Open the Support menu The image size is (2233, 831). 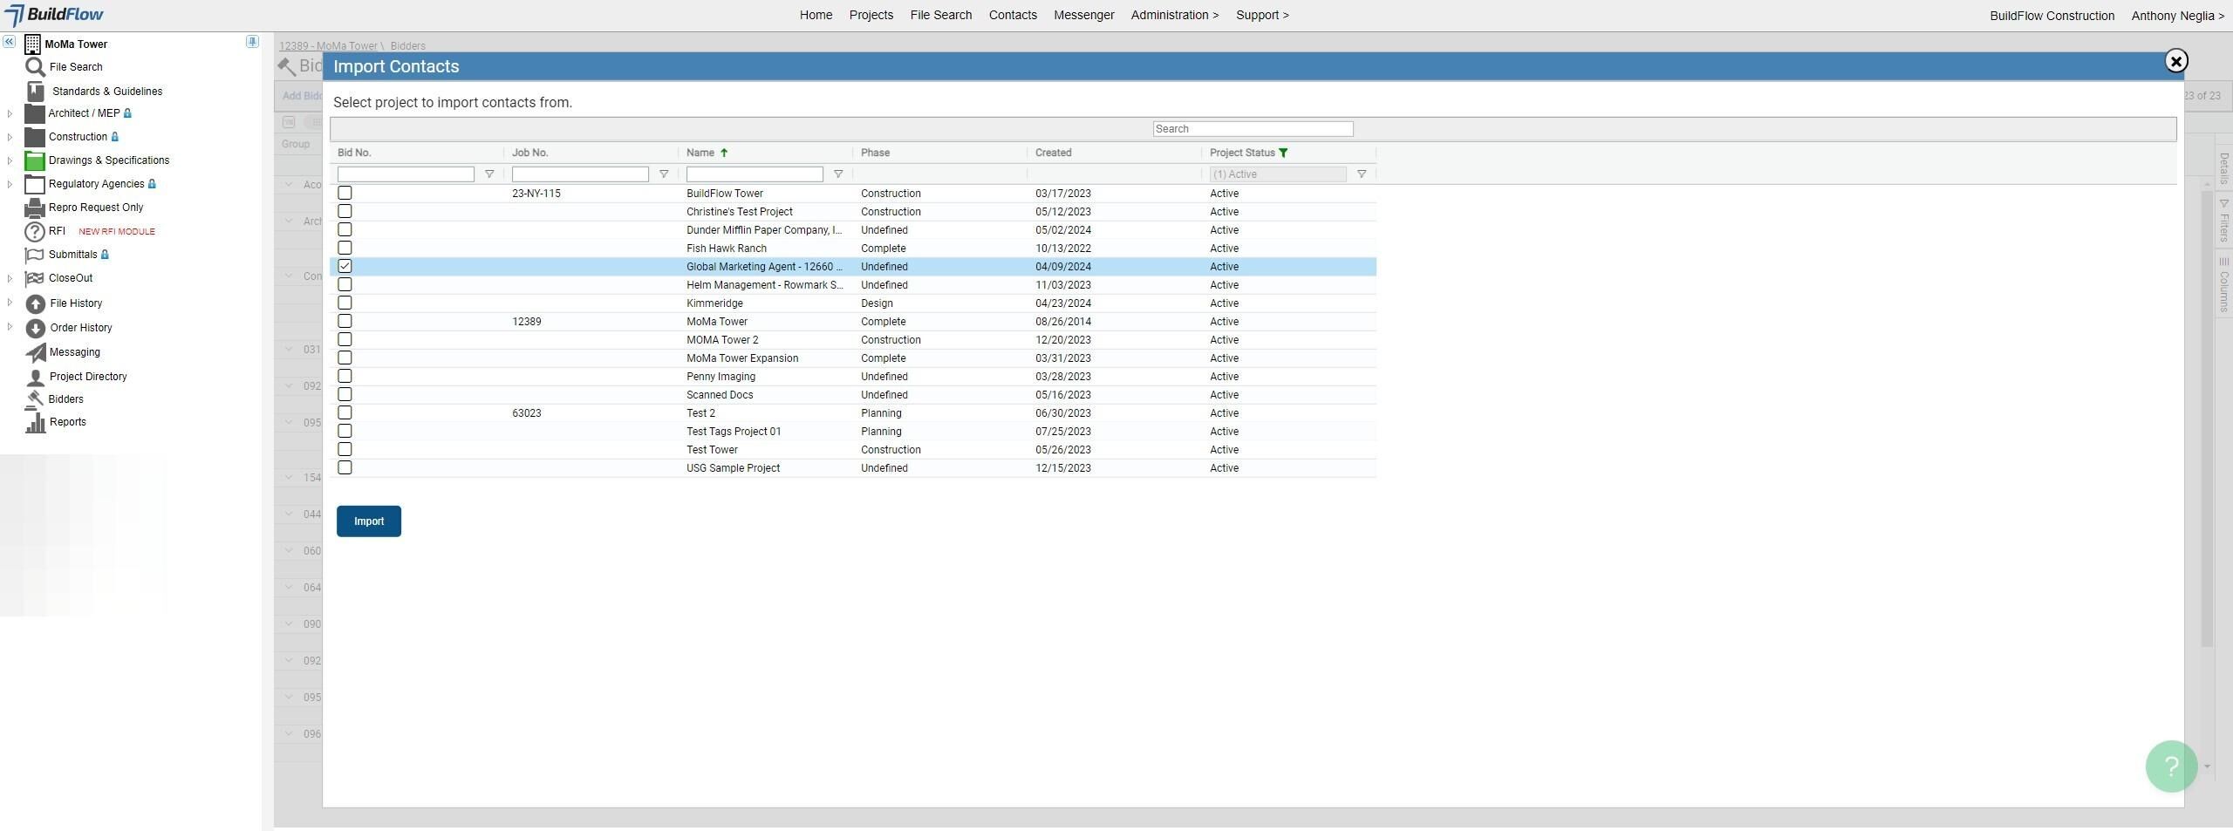pyautogui.click(x=1262, y=16)
